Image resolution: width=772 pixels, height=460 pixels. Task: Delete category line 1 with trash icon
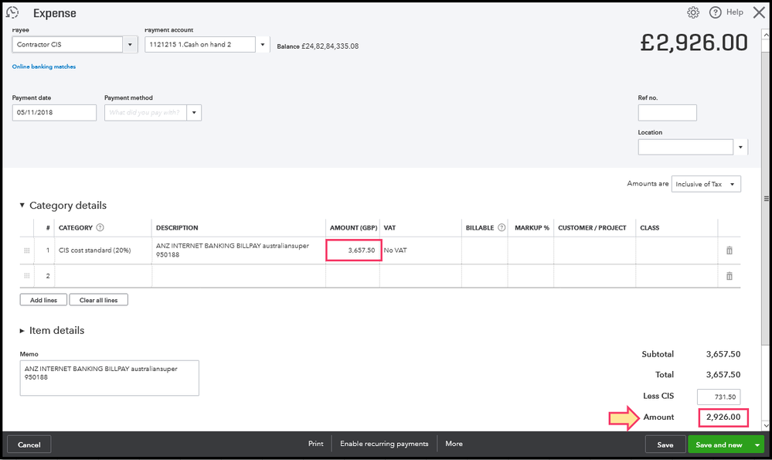(x=729, y=250)
